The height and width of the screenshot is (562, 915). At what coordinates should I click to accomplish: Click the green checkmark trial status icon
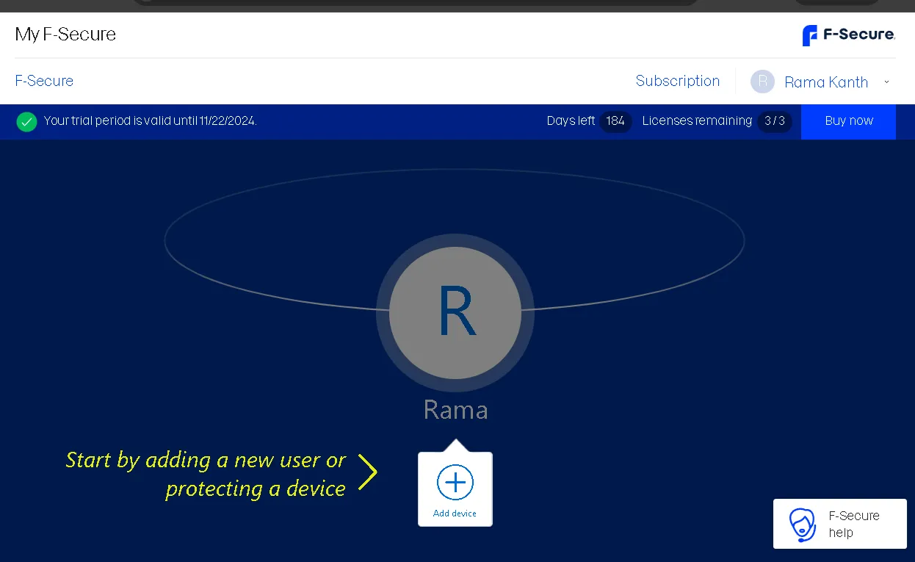(27, 121)
